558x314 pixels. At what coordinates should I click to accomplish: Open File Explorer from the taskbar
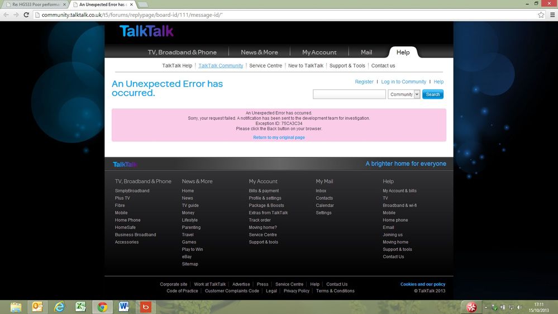pyautogui.click(x=16, y=307)
